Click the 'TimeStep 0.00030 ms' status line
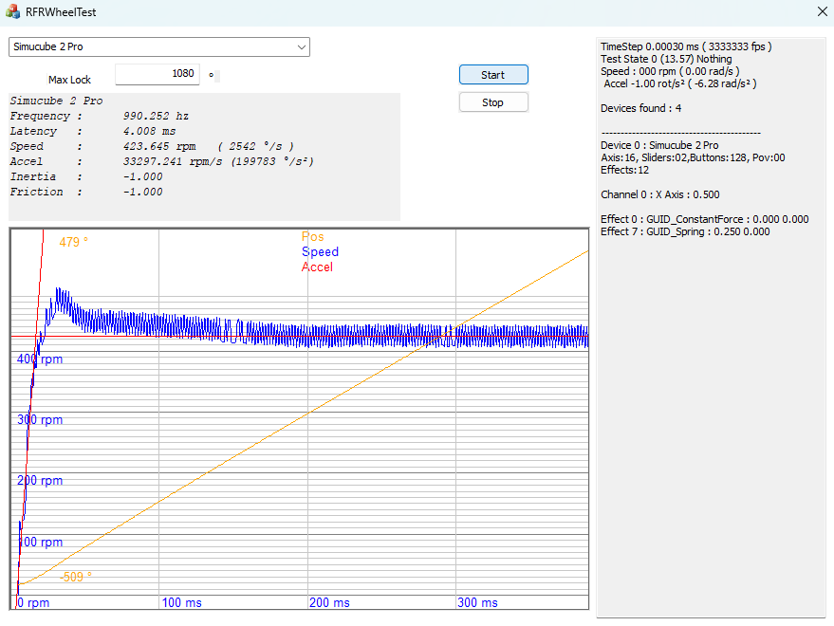The image size is (834, 626). pos(686,46)
